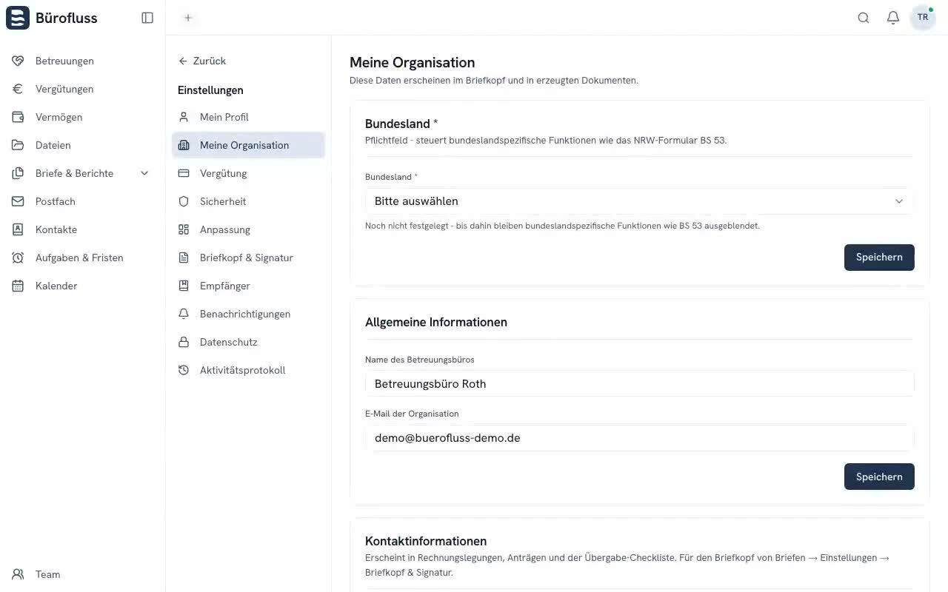Click the TR user avatar
Screen dimensions: 948x592
tap(923, 17)
